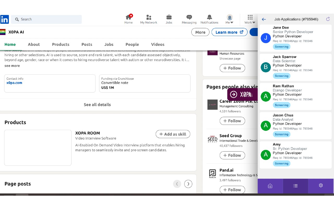Click the Home icon in navigation

(x=128, y=17)
